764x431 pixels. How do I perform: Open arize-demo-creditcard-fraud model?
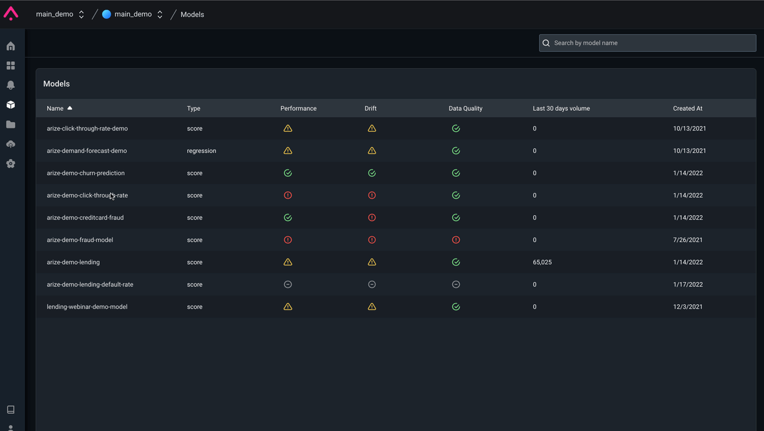[x=85, y=218]
